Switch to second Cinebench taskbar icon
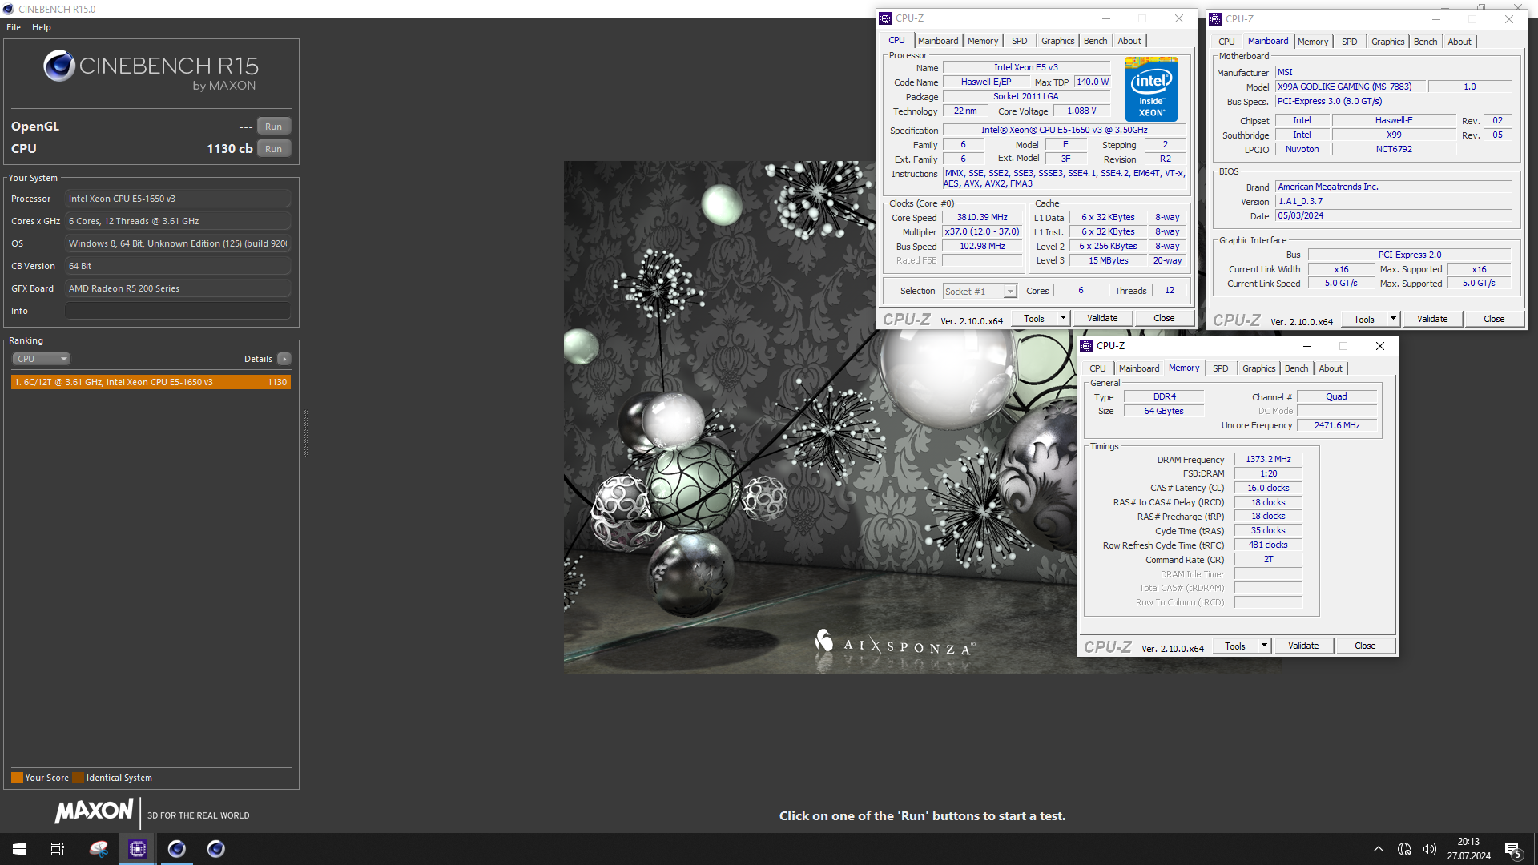 coord(216,849)
